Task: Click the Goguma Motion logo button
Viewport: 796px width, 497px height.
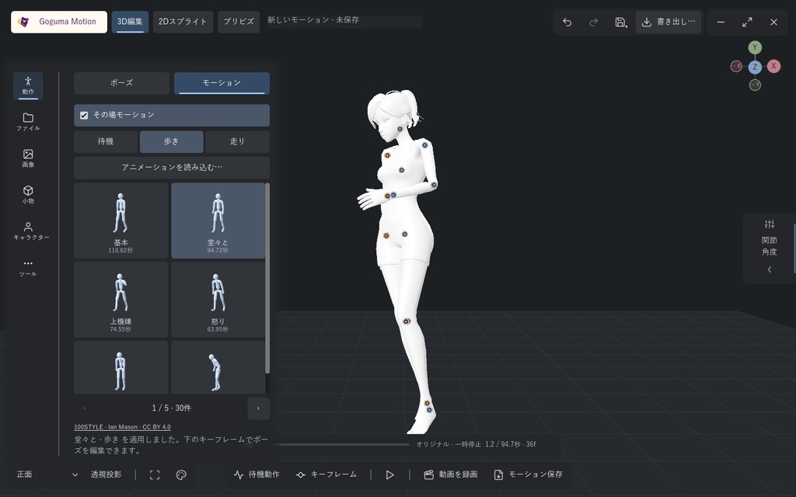Action: point(59,22)
